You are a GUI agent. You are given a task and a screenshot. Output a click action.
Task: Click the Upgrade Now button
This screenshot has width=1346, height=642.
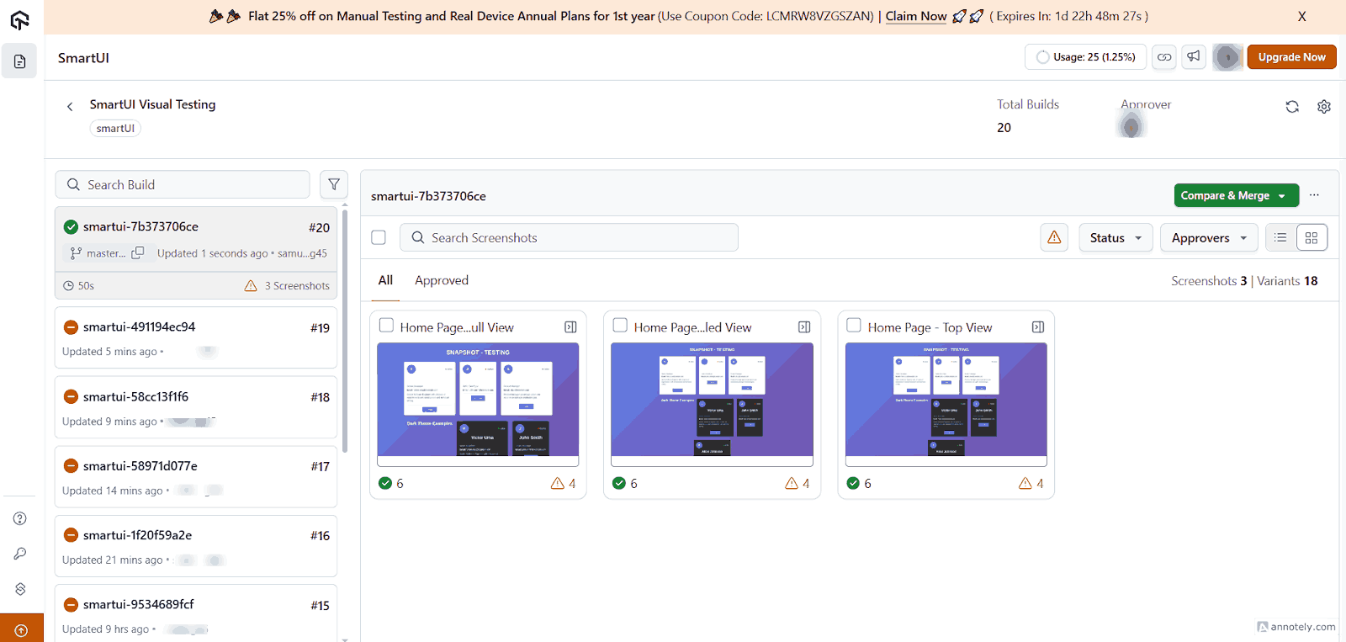(1291, 57)
